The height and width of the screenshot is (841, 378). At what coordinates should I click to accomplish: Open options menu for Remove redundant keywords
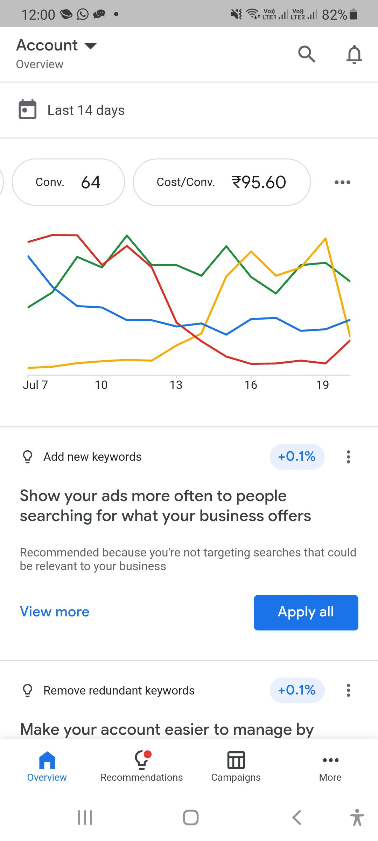click(348, 690)
